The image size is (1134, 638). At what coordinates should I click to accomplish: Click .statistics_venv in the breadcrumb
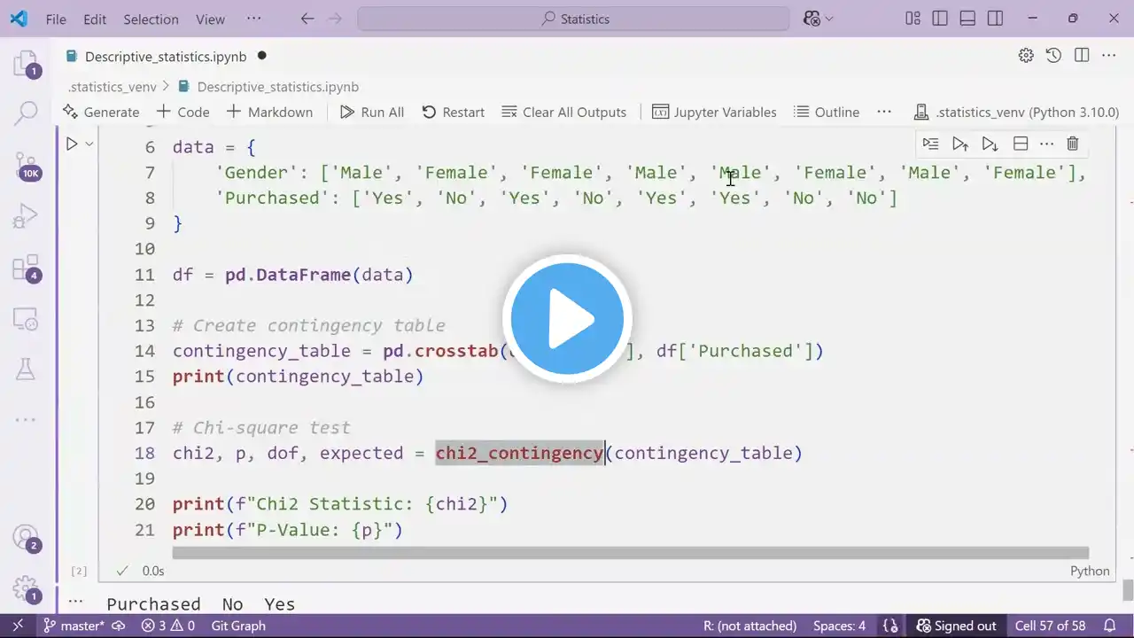click(113, 87)
